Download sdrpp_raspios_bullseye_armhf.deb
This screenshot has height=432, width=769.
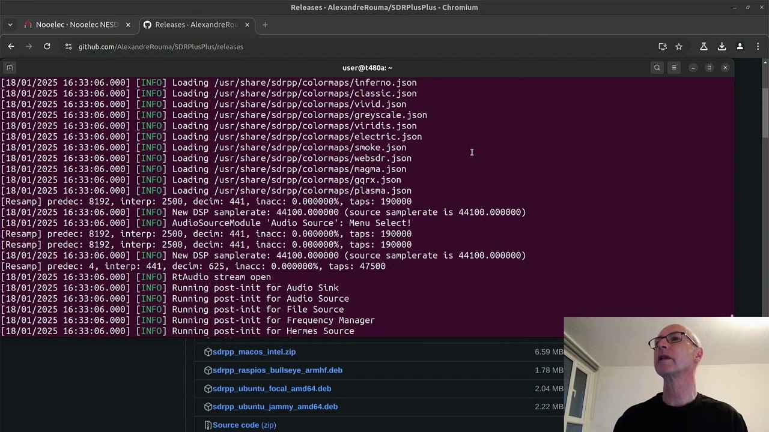tap(277, 370)
